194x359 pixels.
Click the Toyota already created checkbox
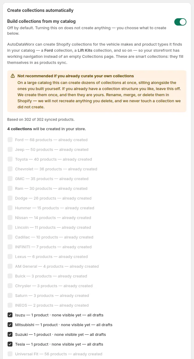pyautogui.click(x=10, y=159)
